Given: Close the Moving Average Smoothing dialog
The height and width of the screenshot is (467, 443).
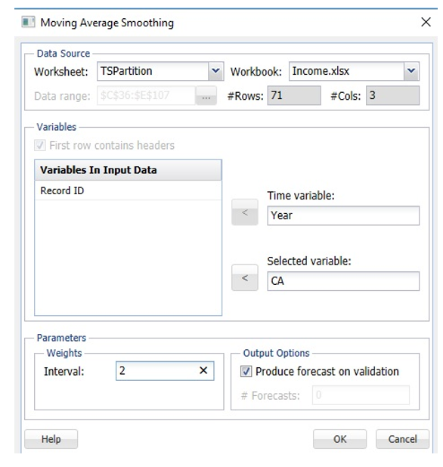Looking at the screenshot, I should click(x=426, y=22).
